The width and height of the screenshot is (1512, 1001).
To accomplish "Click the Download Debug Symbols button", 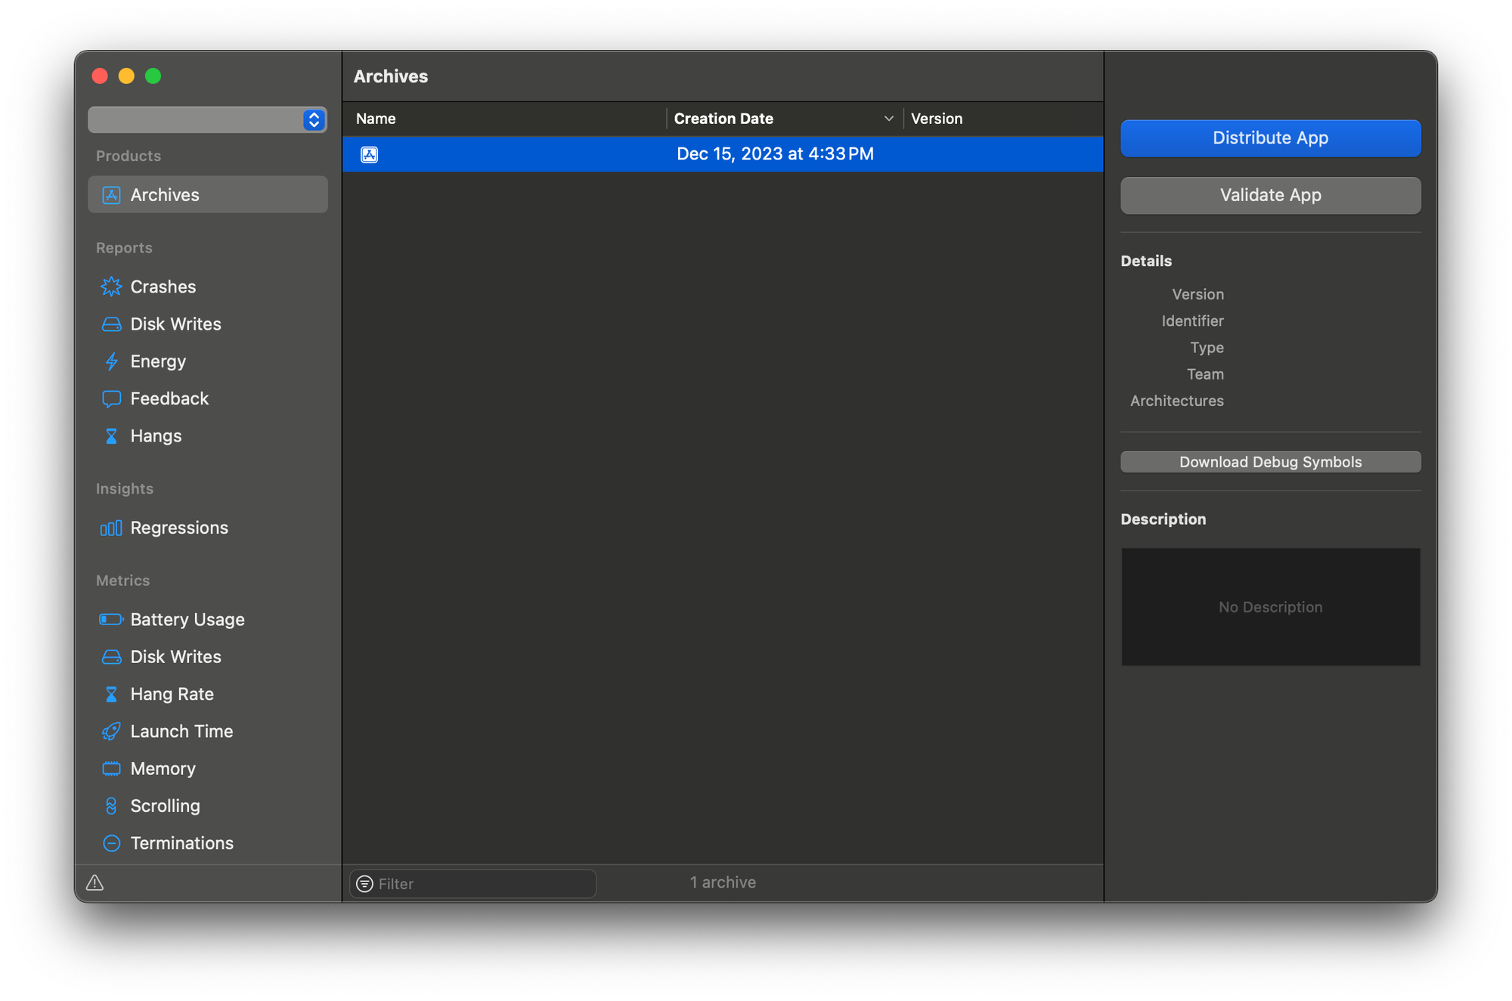I will point(1270,462).
